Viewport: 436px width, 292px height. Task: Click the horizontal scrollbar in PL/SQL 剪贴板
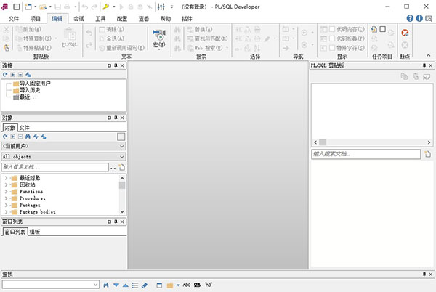coord(366,142)
